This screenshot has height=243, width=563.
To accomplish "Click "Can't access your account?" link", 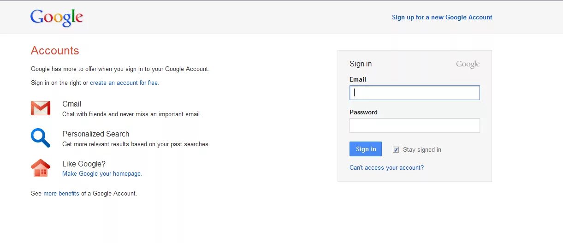I will 386,168.
